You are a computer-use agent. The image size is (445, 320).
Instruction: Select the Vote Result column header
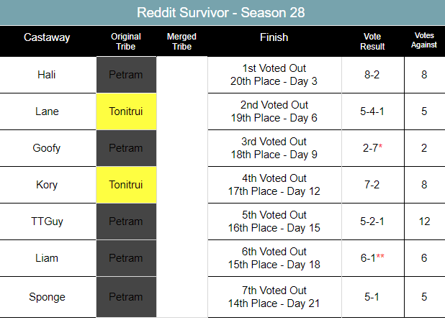[374, 42]
